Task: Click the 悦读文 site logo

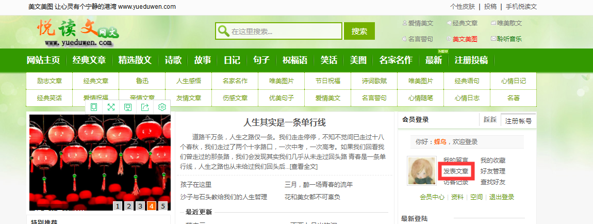Action: click(x=78, y=32)
